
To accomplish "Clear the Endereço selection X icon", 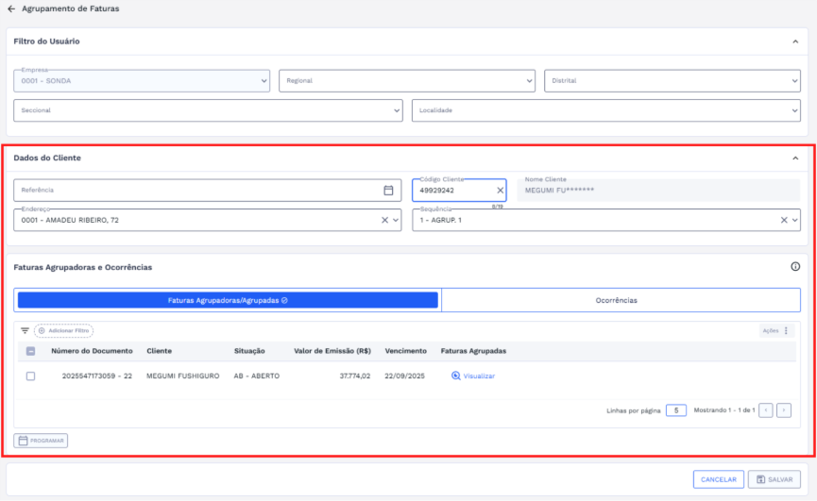I will point(384,220).
